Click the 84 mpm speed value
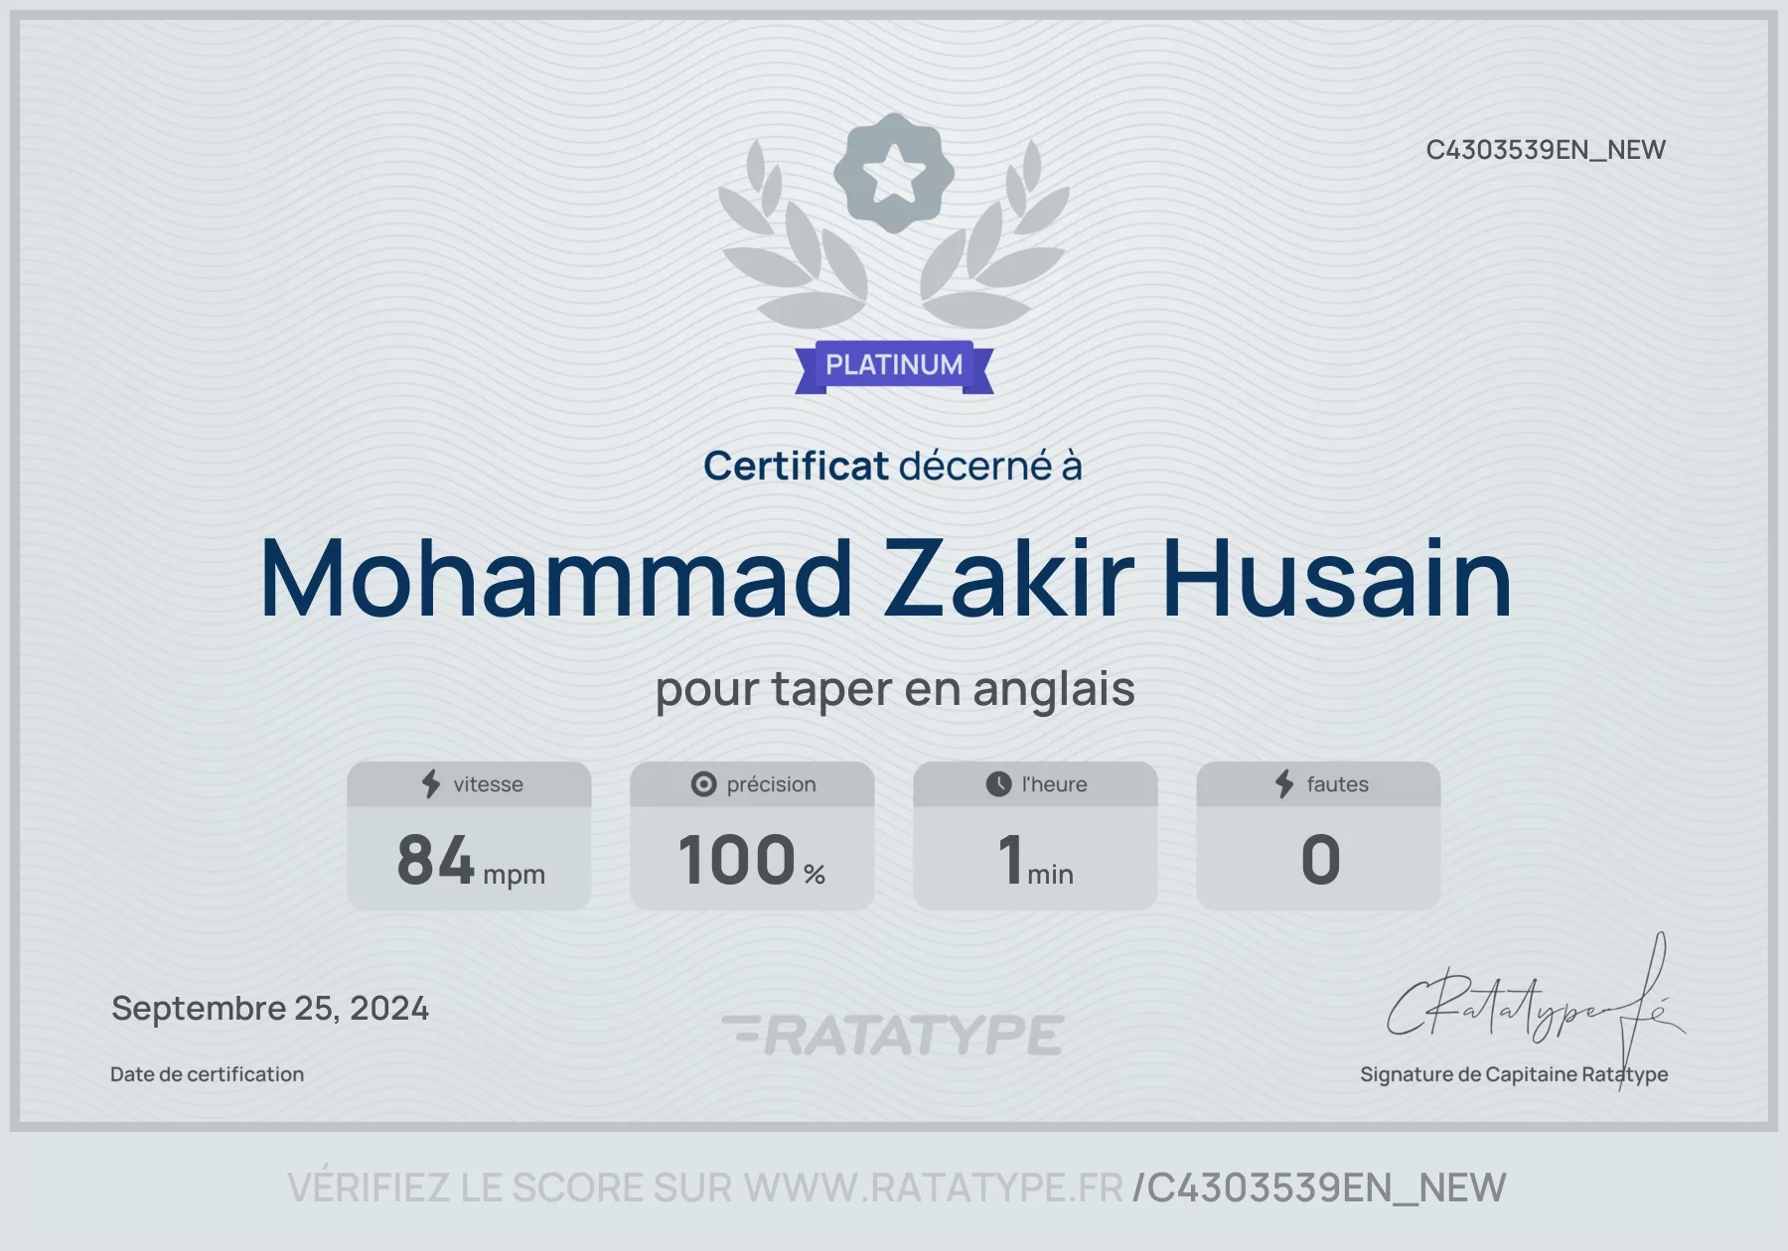This screenshot has width=1788, height=1251. tap(471, 860)
